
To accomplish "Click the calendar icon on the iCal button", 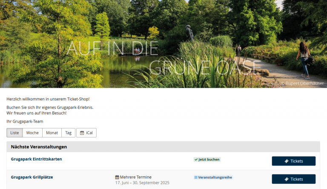I will tap(82, 133).
